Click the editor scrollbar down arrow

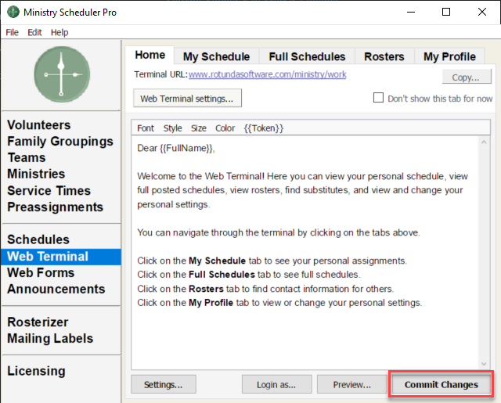coord(484,364)
